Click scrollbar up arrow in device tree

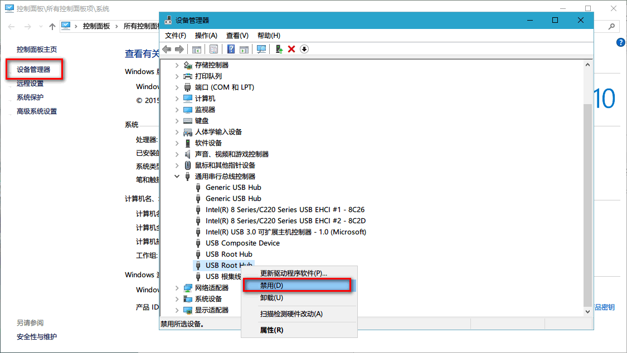click(x=587, y=65)
